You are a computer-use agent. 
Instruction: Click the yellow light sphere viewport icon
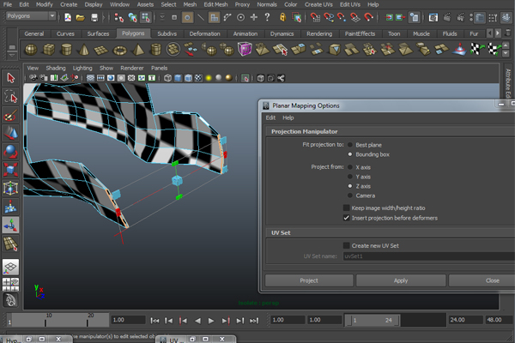tap(209, 78)
